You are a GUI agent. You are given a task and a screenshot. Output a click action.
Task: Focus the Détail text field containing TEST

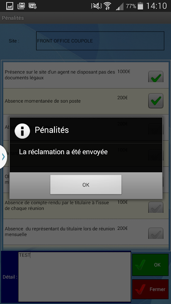point(74,277)
